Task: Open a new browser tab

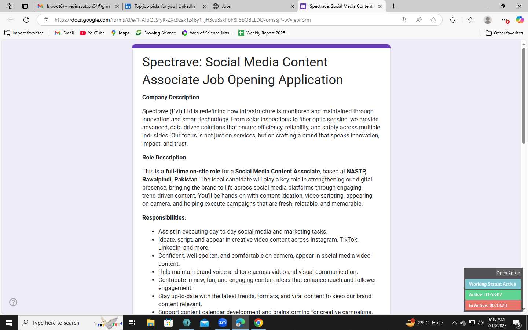Action: click(x=394, y=6)
